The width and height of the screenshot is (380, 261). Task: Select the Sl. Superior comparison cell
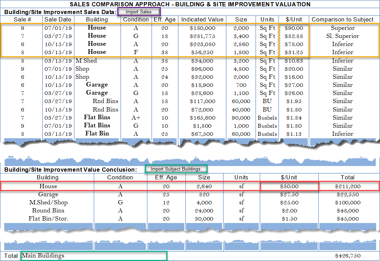coord(342,36)
